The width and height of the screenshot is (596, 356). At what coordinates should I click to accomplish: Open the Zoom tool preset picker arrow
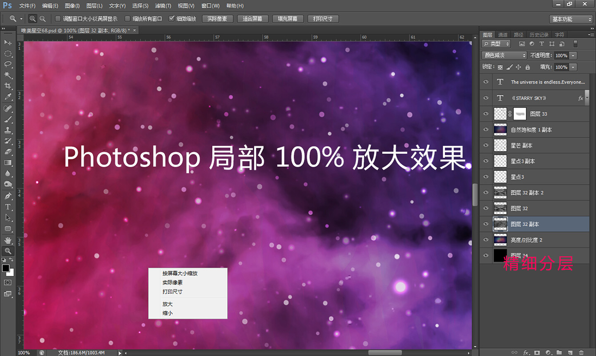tap(21, 19)
